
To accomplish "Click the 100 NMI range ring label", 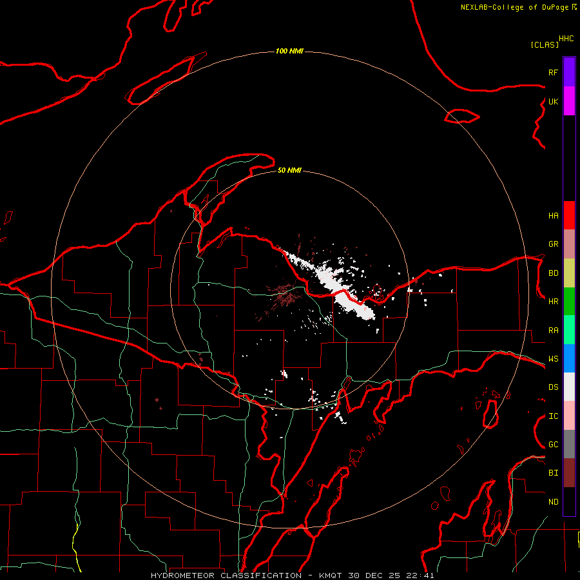I will (x=289, y=51).
